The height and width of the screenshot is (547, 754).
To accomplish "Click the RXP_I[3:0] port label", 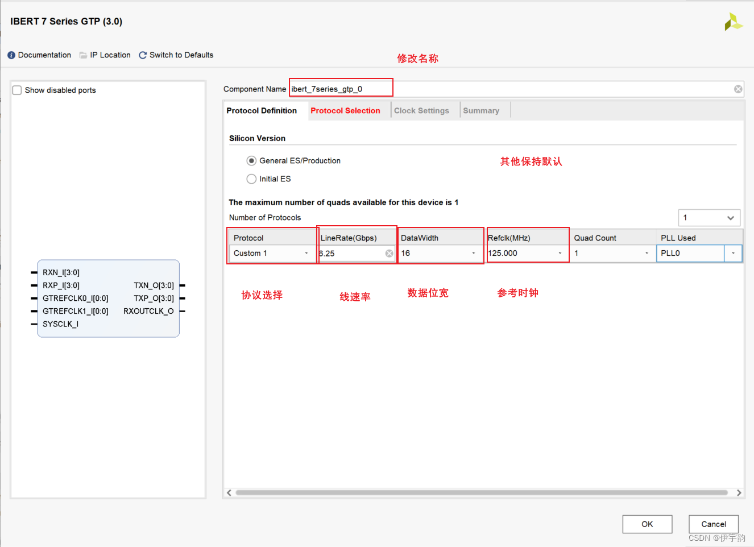I will 61,285.
